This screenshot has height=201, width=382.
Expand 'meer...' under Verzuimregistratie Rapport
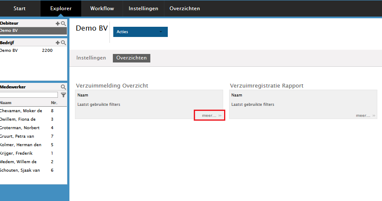tap(365, 115)
